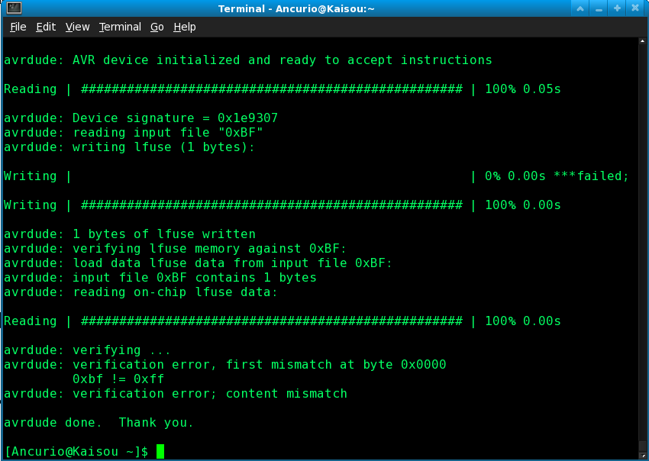Click the '0xbf != 0xff' text
The height and width of the screenshot is (461, 649).
118,379
